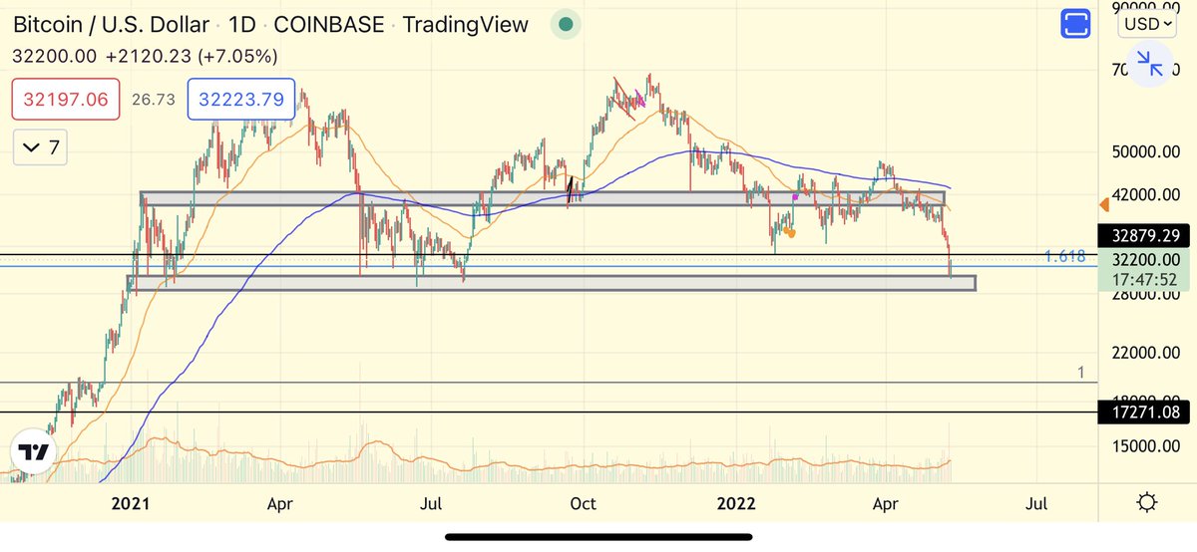The height and width of the screenshot is (552, 1197).
Task: Open chart settings gear icon
Action: pyautogui.click(x=1146, y=502)
